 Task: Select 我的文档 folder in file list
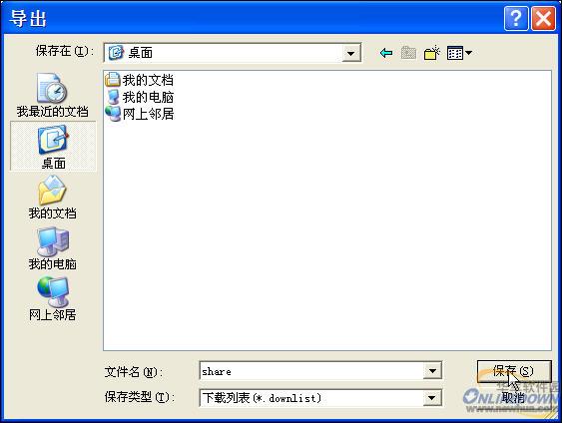click(140, 80)
